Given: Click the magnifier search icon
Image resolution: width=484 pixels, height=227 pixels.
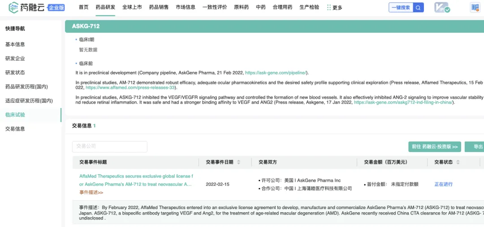Looking at the screenshot, I should coord(418,8).
